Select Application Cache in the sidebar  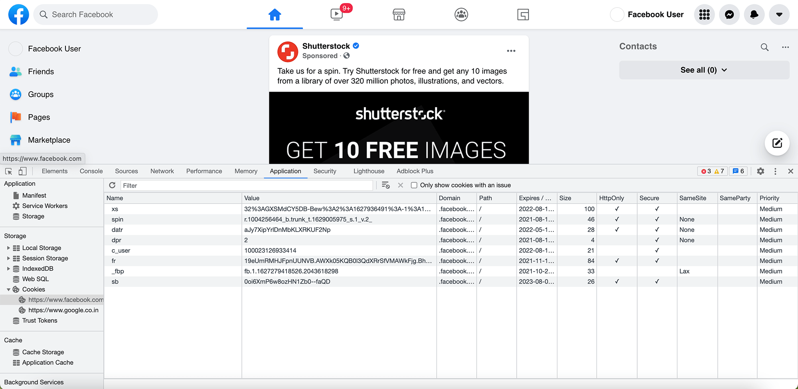(48, 363)
